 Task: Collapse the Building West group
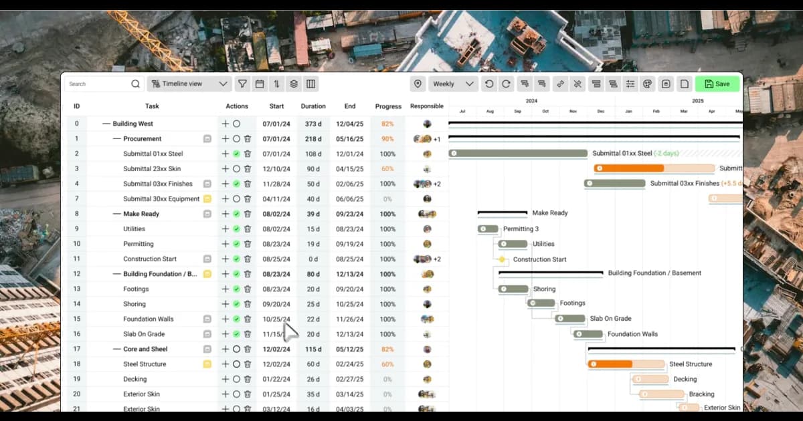pyautogui.click(x=106, y=124)
